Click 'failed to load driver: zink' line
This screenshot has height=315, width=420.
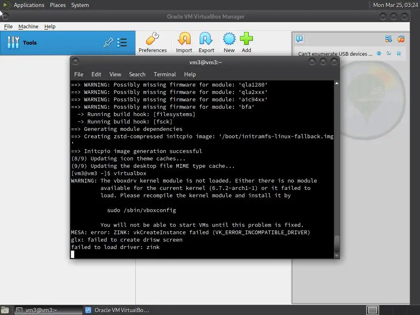115,247
